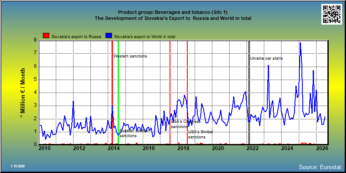The height and width of the screenshot is (173, 346).
Task: Click the gray vertical Ukraine war line
Action: (249, 93)
